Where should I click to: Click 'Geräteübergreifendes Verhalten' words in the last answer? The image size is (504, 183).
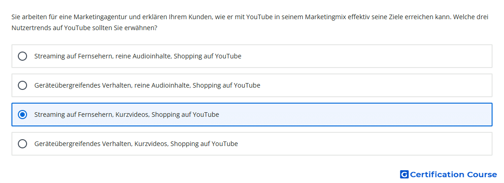pos(83,144)
